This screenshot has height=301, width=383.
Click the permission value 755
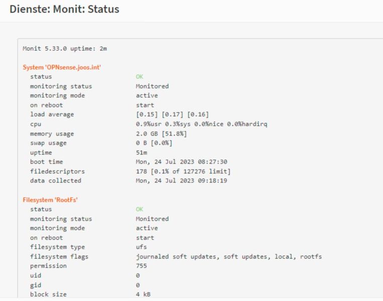pos(141,266)
